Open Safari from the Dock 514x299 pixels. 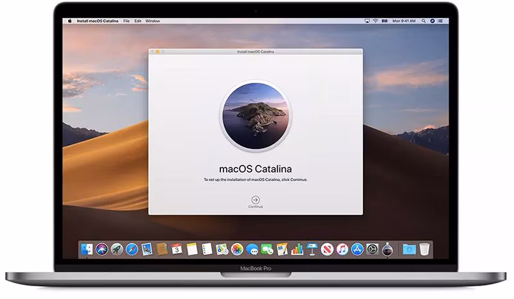click(132, 250)
